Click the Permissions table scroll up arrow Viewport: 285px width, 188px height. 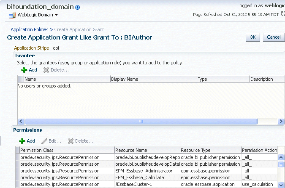(x=281, y=157)
